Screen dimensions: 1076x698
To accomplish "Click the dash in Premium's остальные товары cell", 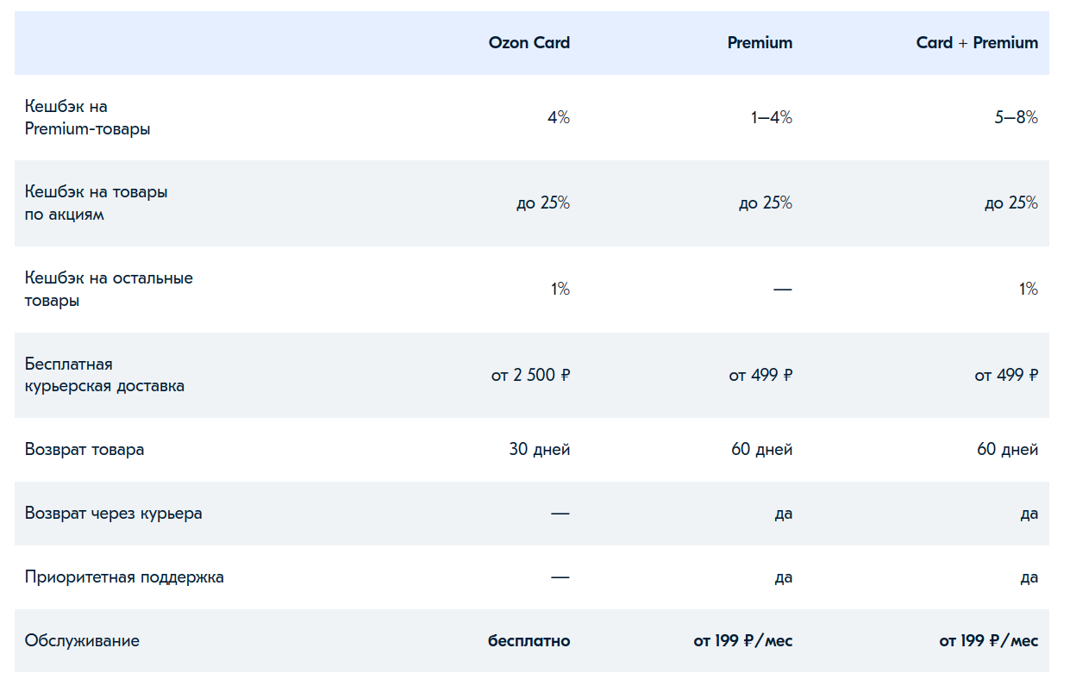I will pyautogui.click(x=782, y=290).
